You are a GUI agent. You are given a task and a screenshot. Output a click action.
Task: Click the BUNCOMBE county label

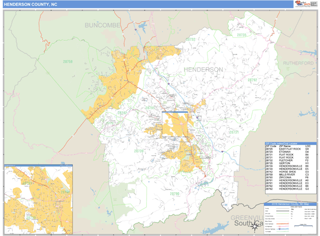coord(103,25)
